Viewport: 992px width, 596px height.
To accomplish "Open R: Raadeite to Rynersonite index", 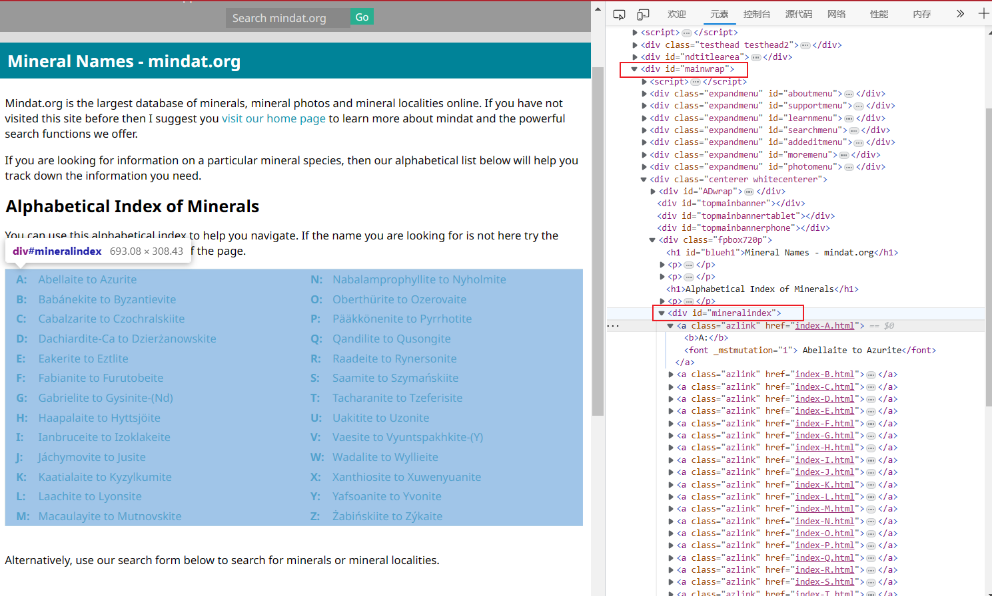I will [384, 359].
